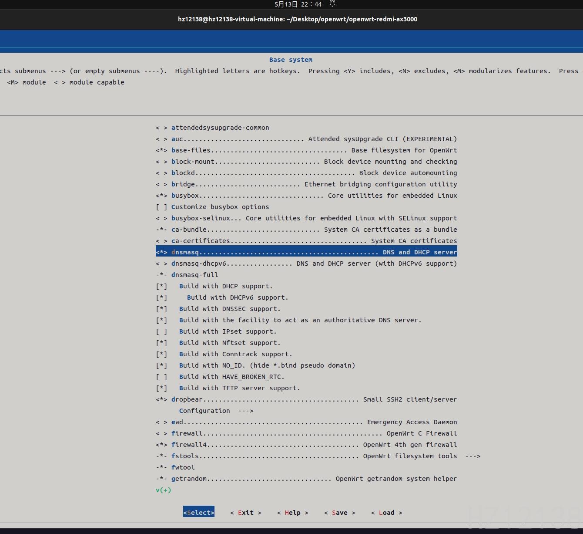Toggle the auc Attended sysUpgrade CLI package
Image resolution: width=583 pixels, height=534 pixels.
tap(306, 139)
